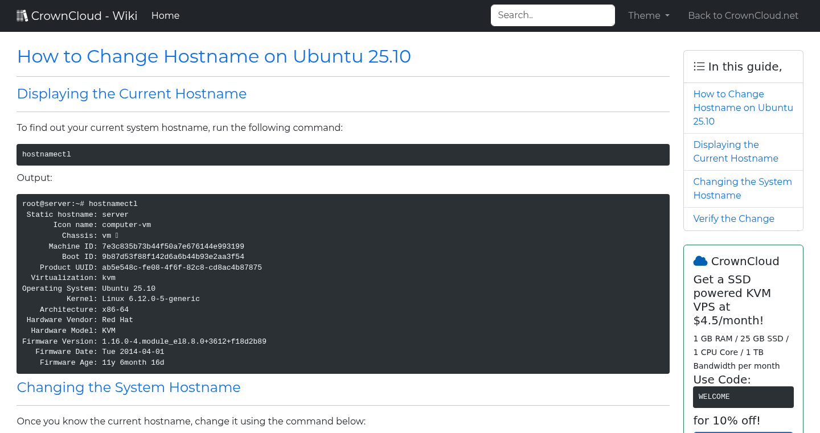Screen dimensions: 820x433
Task: Click inside the Search field
Action: click(x=552, y=15)
